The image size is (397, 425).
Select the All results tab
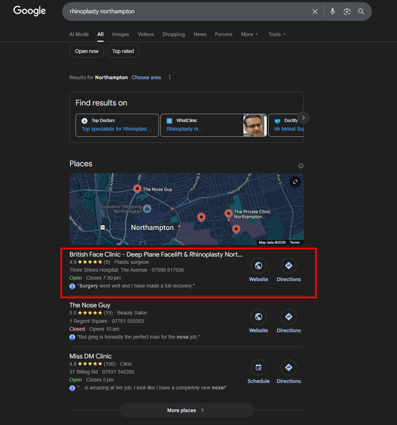[x=100, y=35]
